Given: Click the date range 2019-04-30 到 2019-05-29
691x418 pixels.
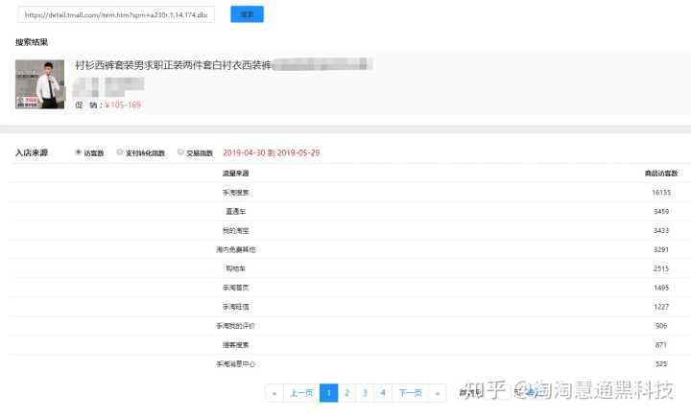Looking at the screenshot, I should [271, 152].
